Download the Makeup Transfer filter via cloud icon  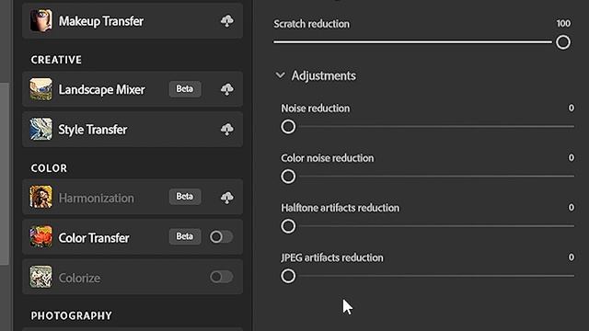point(227,21)
